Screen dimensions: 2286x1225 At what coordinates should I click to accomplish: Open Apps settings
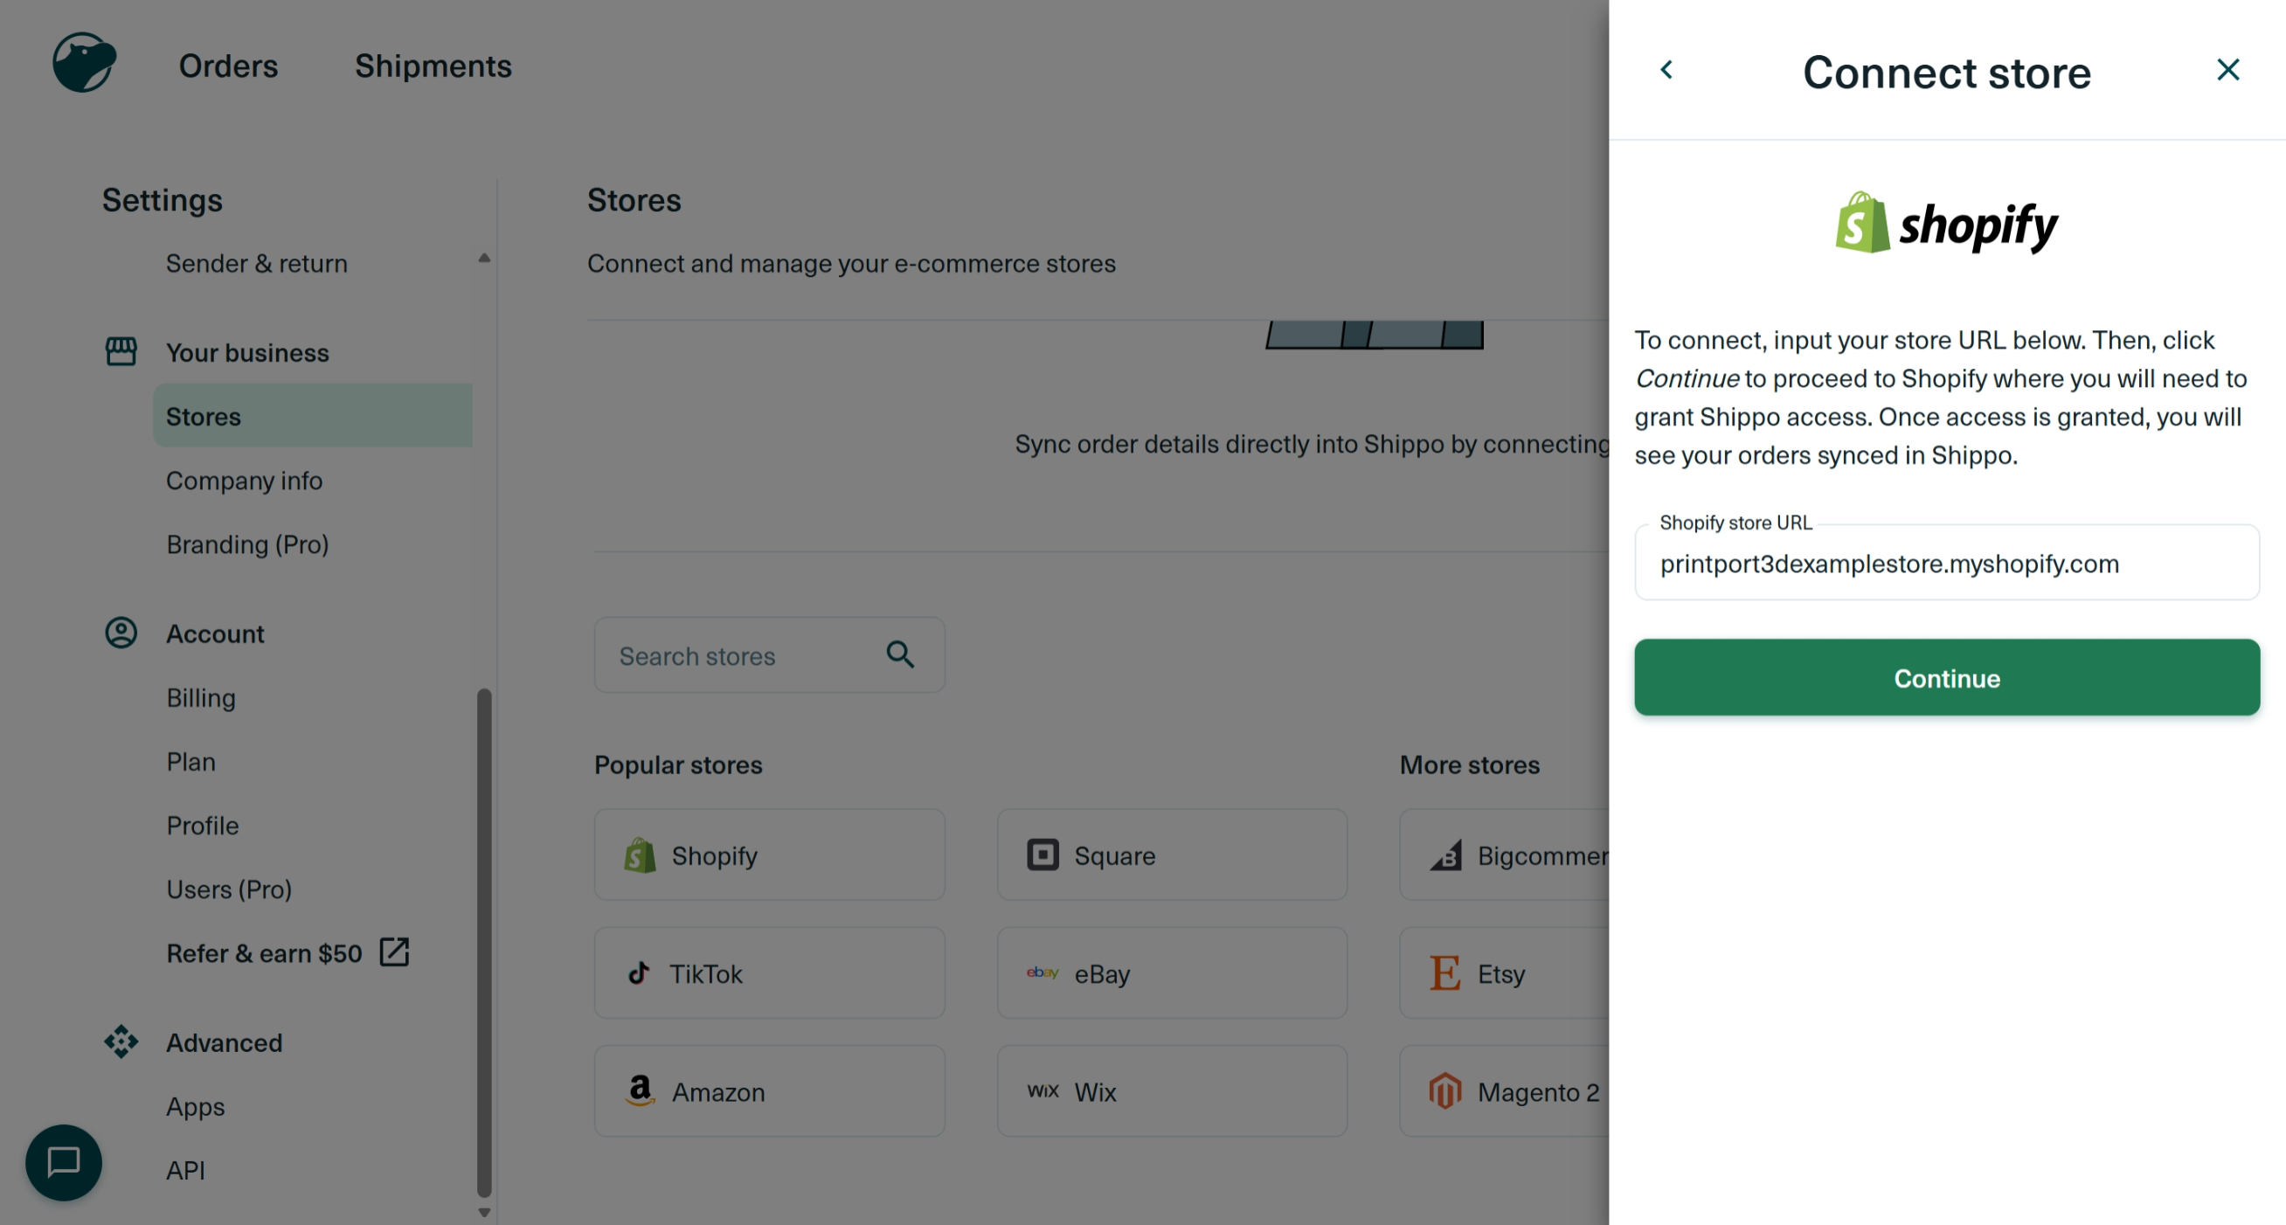(x=195, y=1106)
